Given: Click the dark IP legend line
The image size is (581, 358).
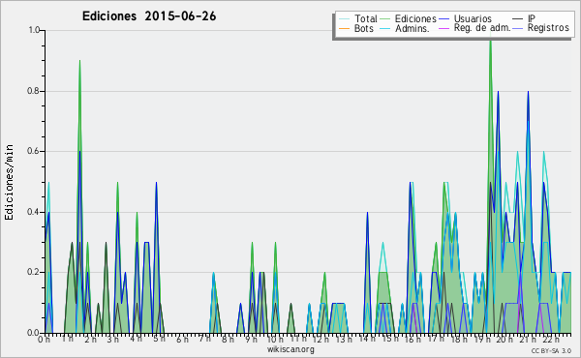Looking at the screenshot, I should click(518, 19).
